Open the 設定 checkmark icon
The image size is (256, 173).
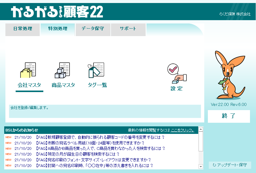tap(177, 73)
